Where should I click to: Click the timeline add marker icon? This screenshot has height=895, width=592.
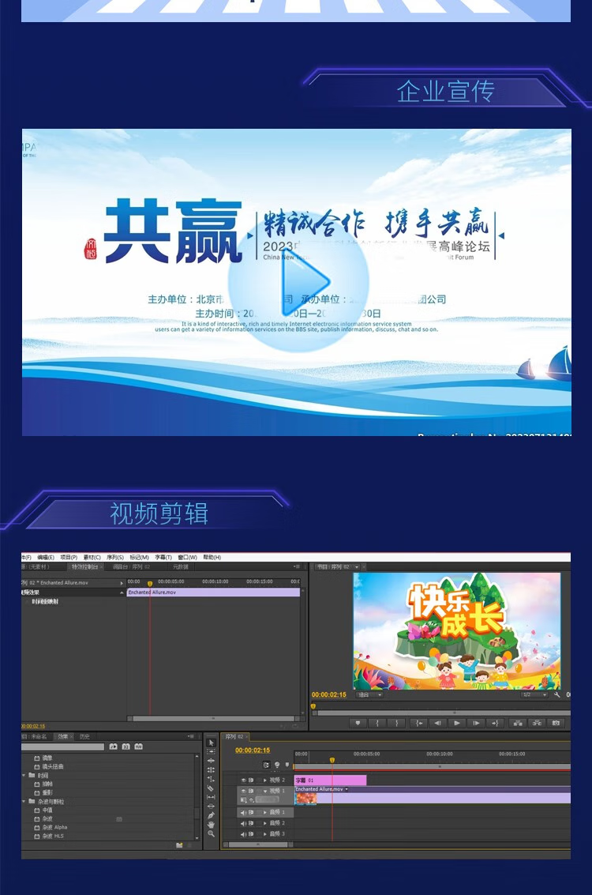[287, 765]
